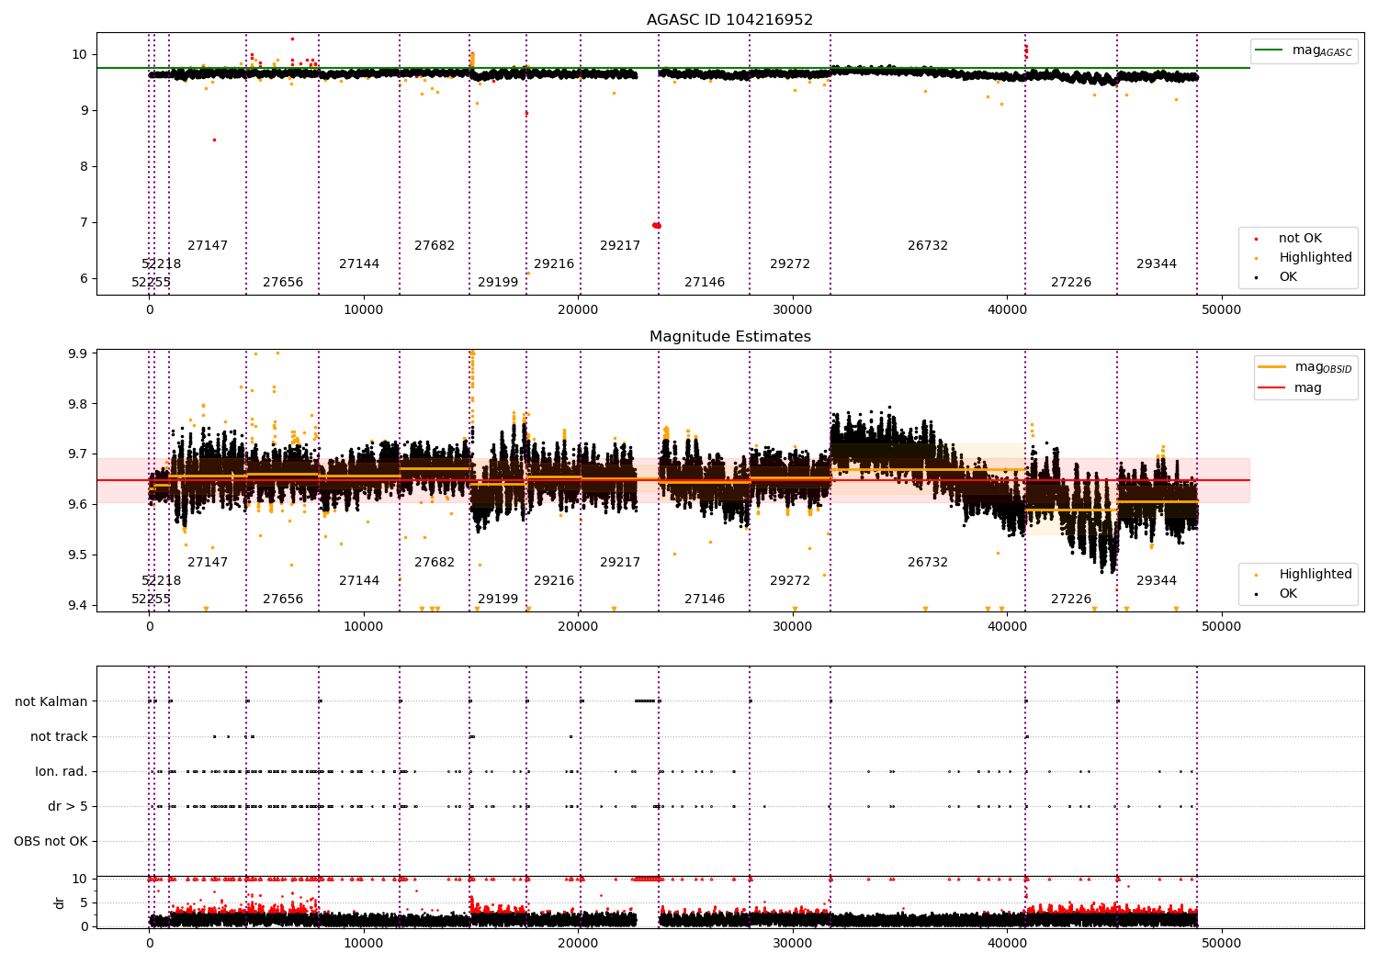1378x964 pixels.
Task: Click the 9.8 y-axis tick label
Action: click(x=78, y=404)
